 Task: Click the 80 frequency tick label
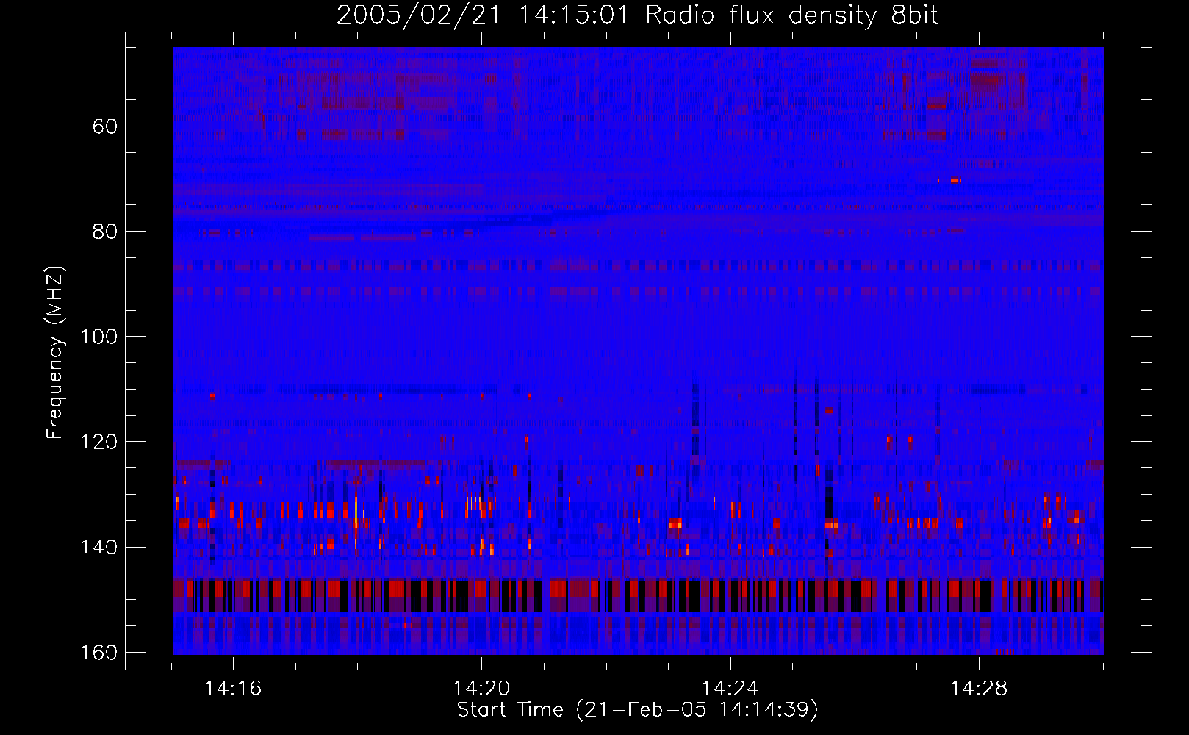105,232
